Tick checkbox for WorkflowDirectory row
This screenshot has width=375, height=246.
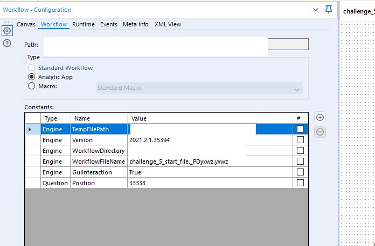tap(300, 151)
